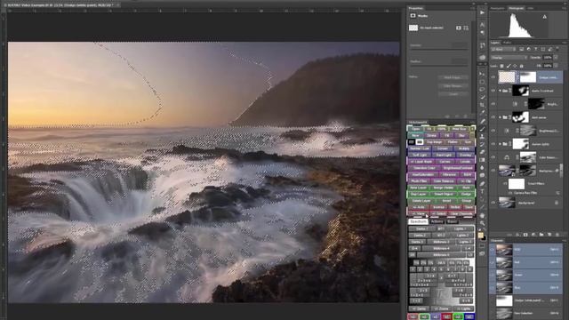
Task: Lock image pixels brush icon
Action: (x=509, y=66)
